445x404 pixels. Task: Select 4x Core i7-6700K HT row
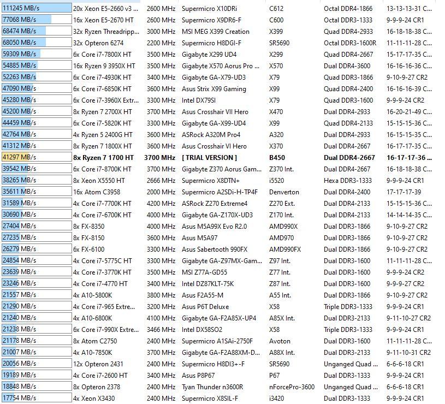click(x=217, y=215)
